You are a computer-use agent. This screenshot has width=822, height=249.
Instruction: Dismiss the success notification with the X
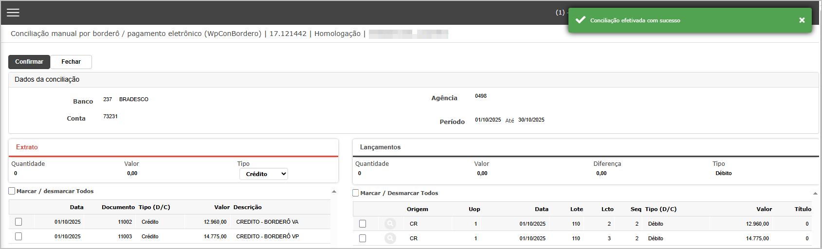[x=802, y=20]
